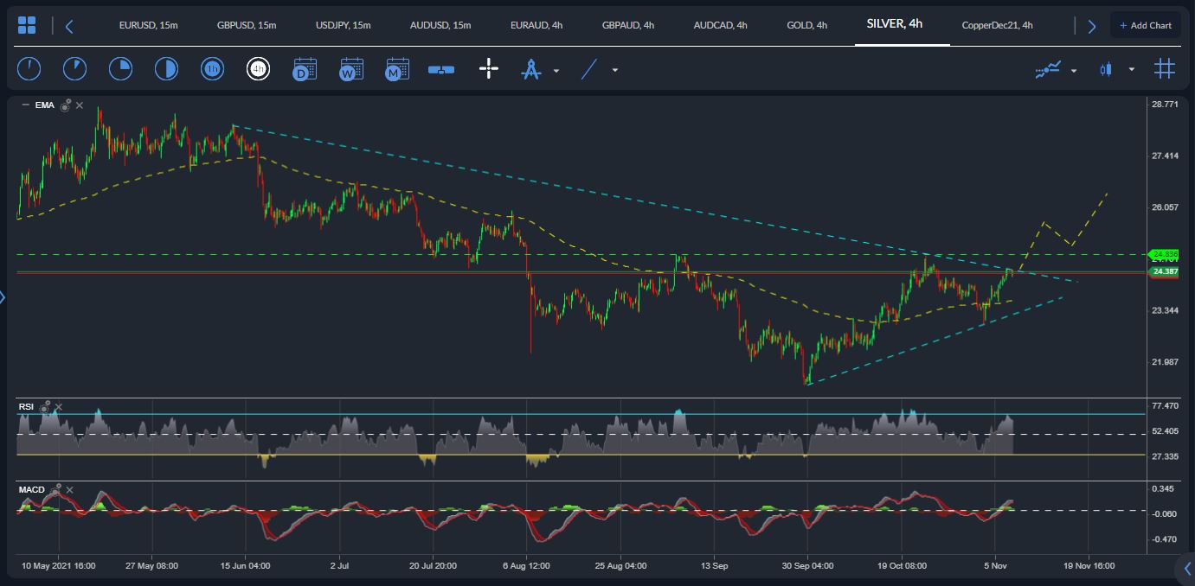The height and width of the screenshot is (586, 1195).
Task: Click the grid lines icon in toolbar
Action: (x=1165, y=69)
